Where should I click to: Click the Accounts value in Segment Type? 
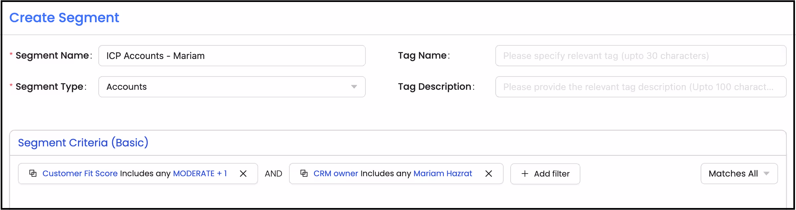click(x=127, y=87)
